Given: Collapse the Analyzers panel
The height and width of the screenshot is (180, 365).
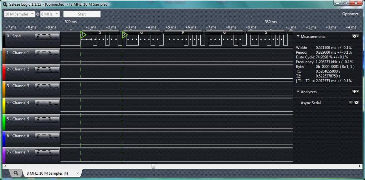Looking at the screenshot, I should pos(298,92).
